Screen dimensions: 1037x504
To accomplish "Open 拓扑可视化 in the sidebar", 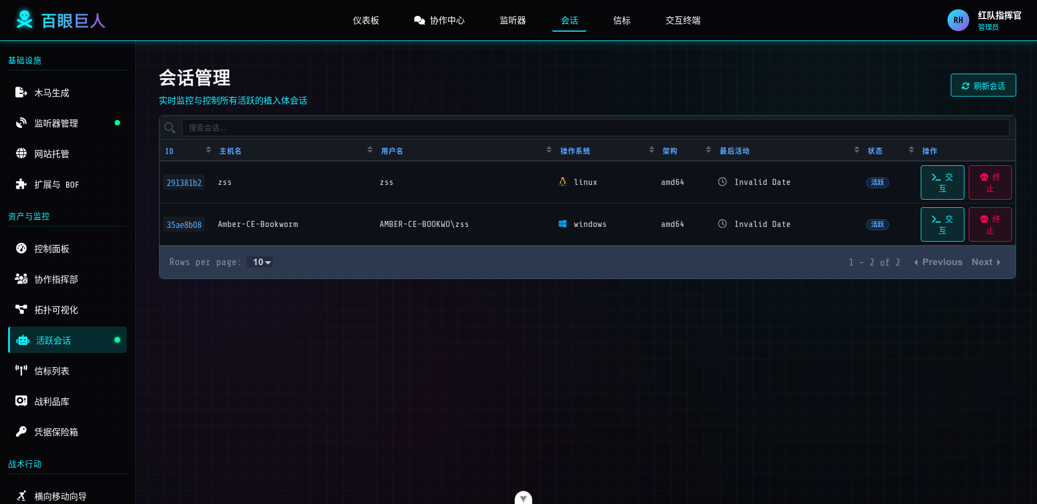I will [56, 310].
